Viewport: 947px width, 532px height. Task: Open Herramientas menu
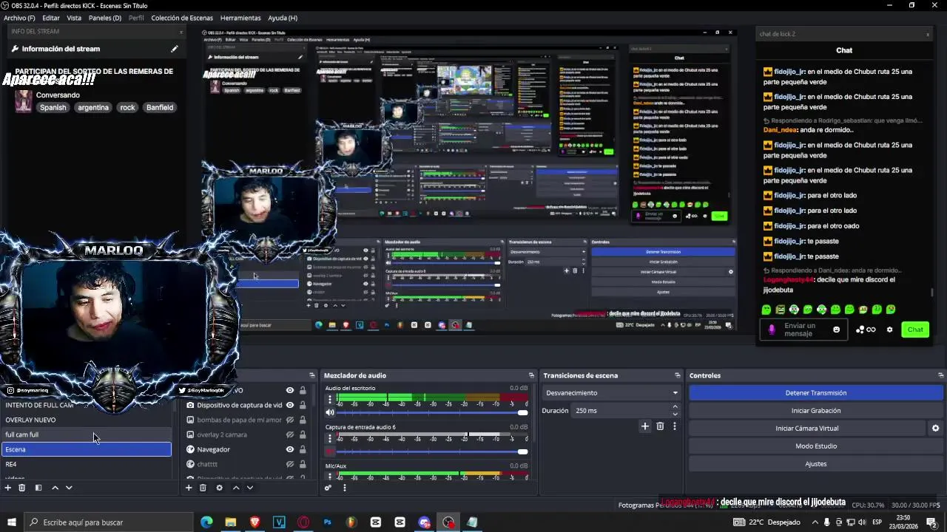240,18
